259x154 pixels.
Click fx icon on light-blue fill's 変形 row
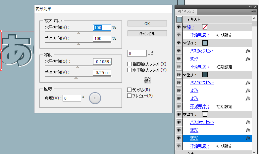tap(248, 59)
